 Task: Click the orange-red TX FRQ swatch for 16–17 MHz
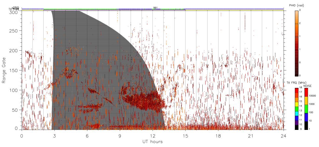pyautogui.click(x=297, y=95)
